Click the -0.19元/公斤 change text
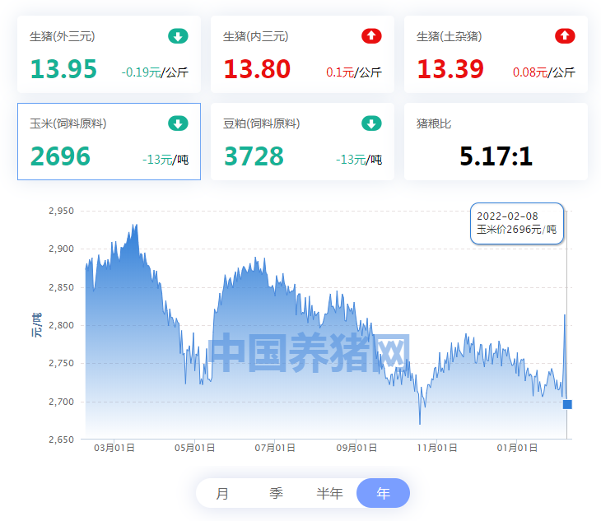The width and height of the screenshot is (601, 521). [x=155, y=72]
